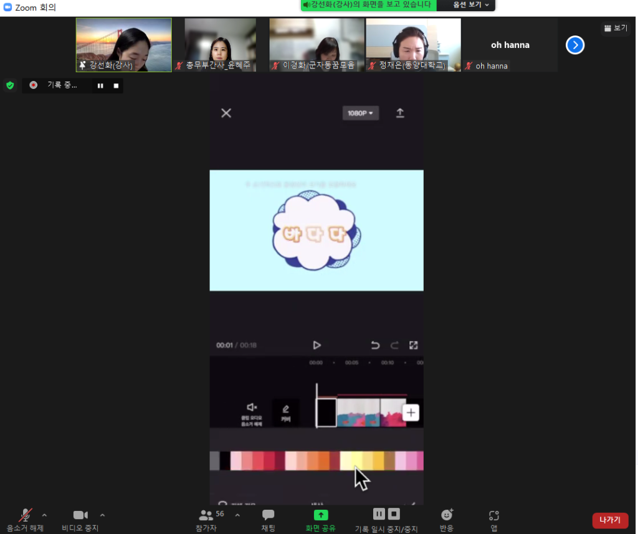Toggle clip audio mute in timeline
Screen dimensions: 638x534
(252, 413)
